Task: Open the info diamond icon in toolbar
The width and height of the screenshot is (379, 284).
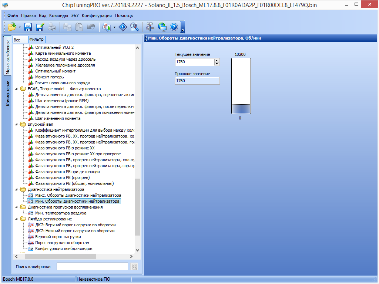Action: click(x=123, y=27)
